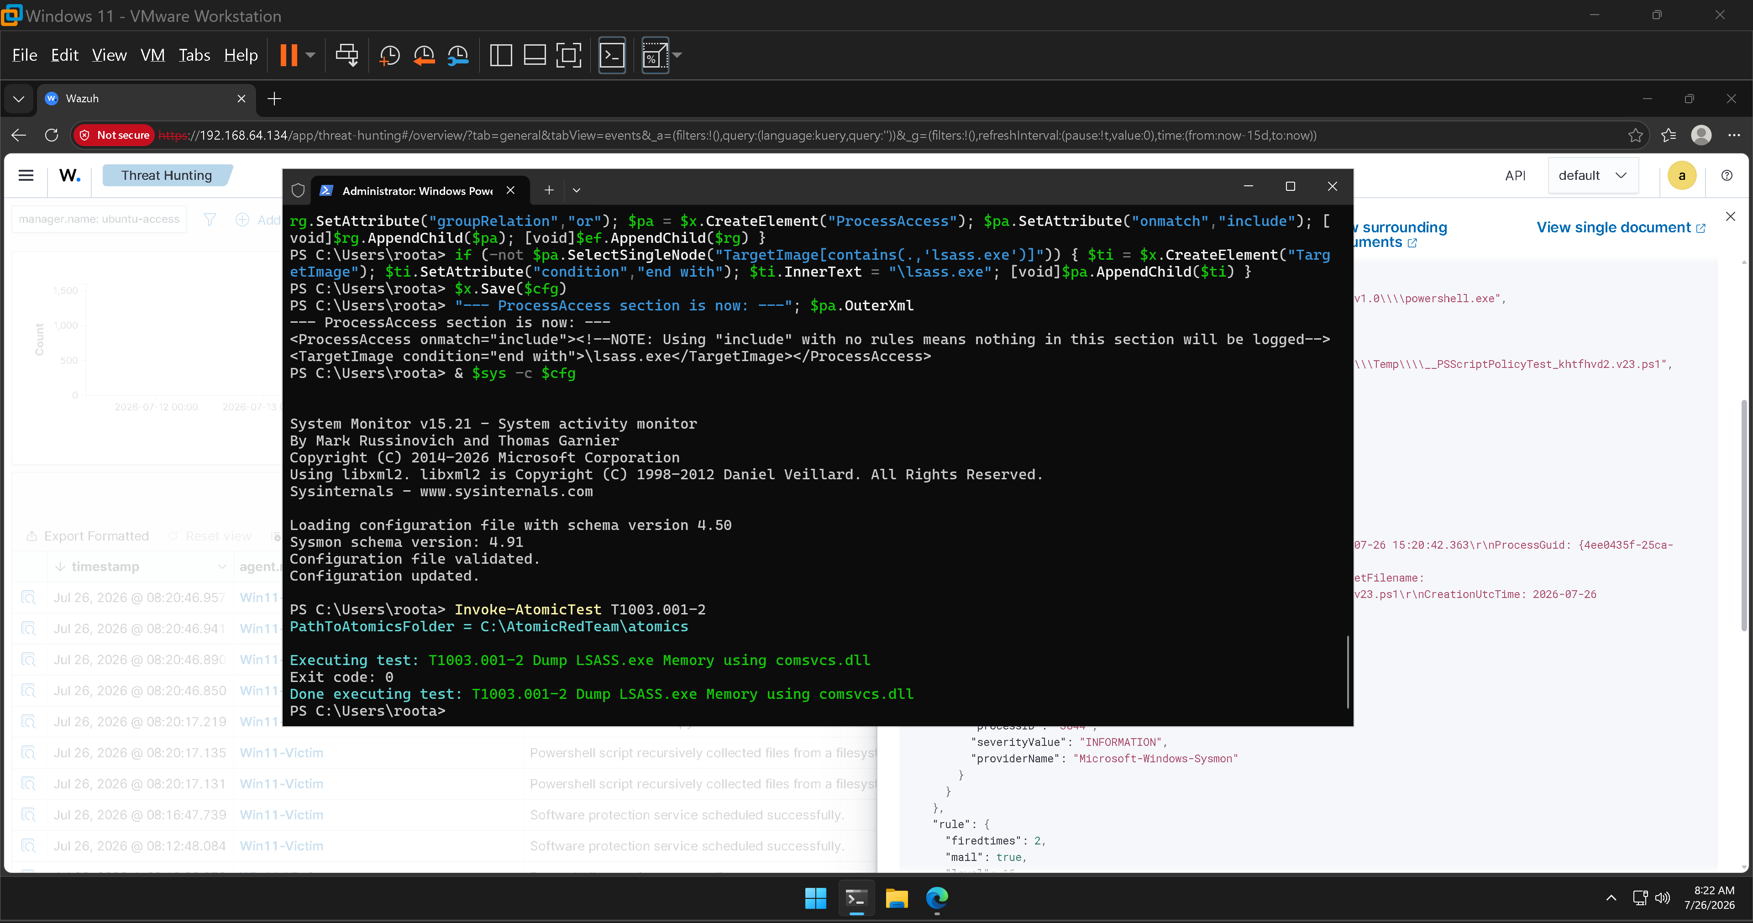Open File Explorer from the taskbar

click(897, 898)
